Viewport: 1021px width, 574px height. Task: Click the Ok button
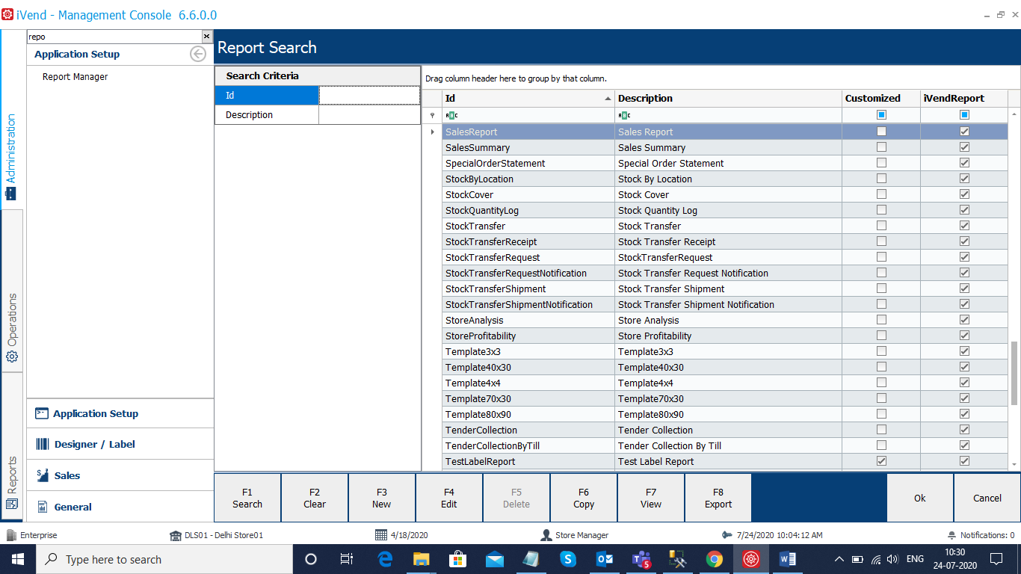pyautogui.click(x=920, y=498)
